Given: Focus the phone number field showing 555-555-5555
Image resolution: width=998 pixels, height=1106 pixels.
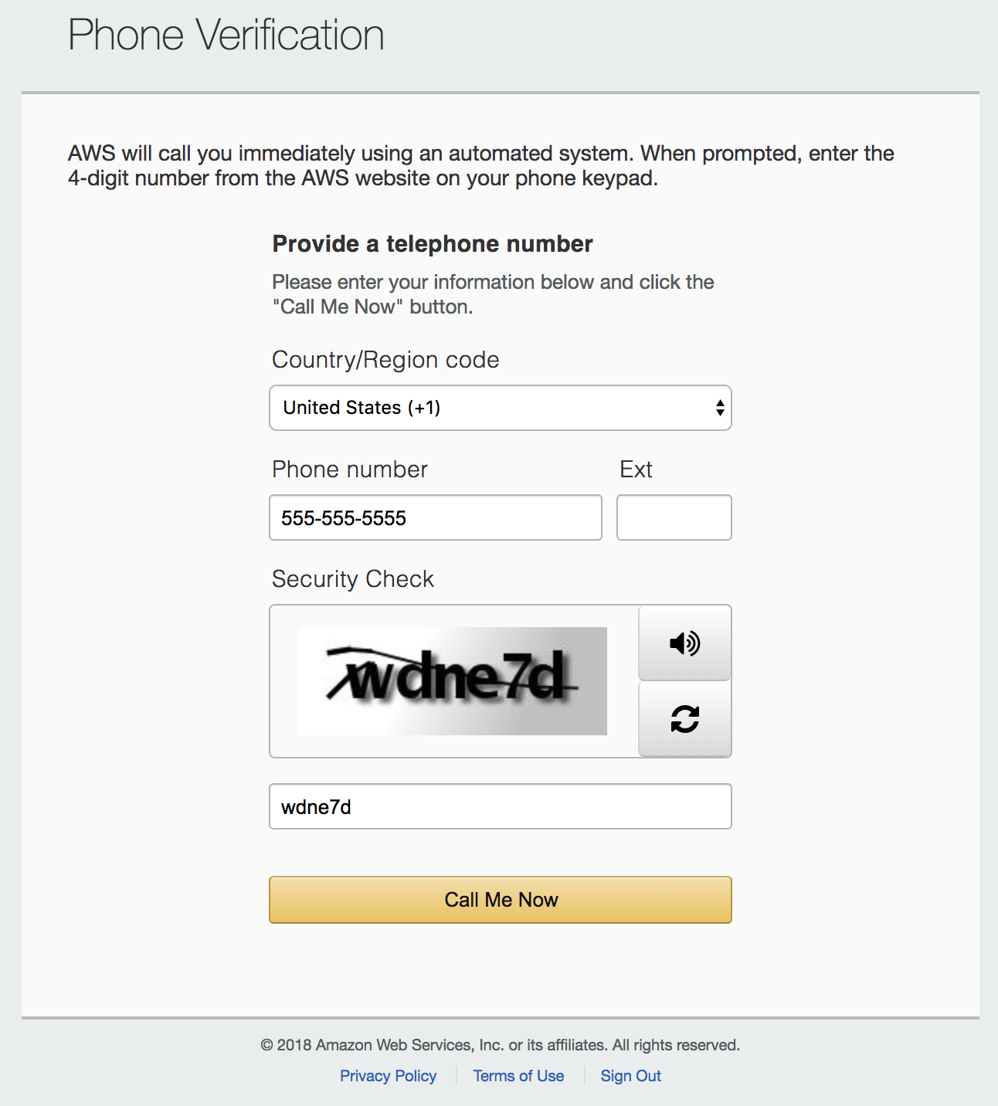Looking at the screenshot, I should pyautogui.click(x=436, y=517).
